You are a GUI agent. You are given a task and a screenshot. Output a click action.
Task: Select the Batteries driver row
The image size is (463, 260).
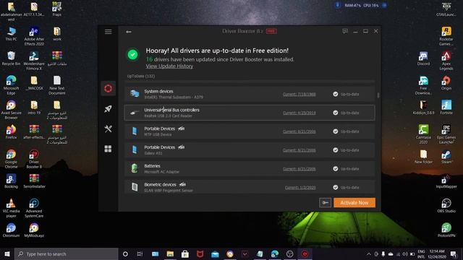pos(250,168)
